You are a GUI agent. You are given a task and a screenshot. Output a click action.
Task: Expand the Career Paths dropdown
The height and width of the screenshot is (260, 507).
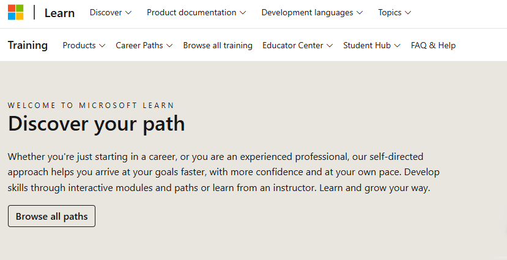144,45
